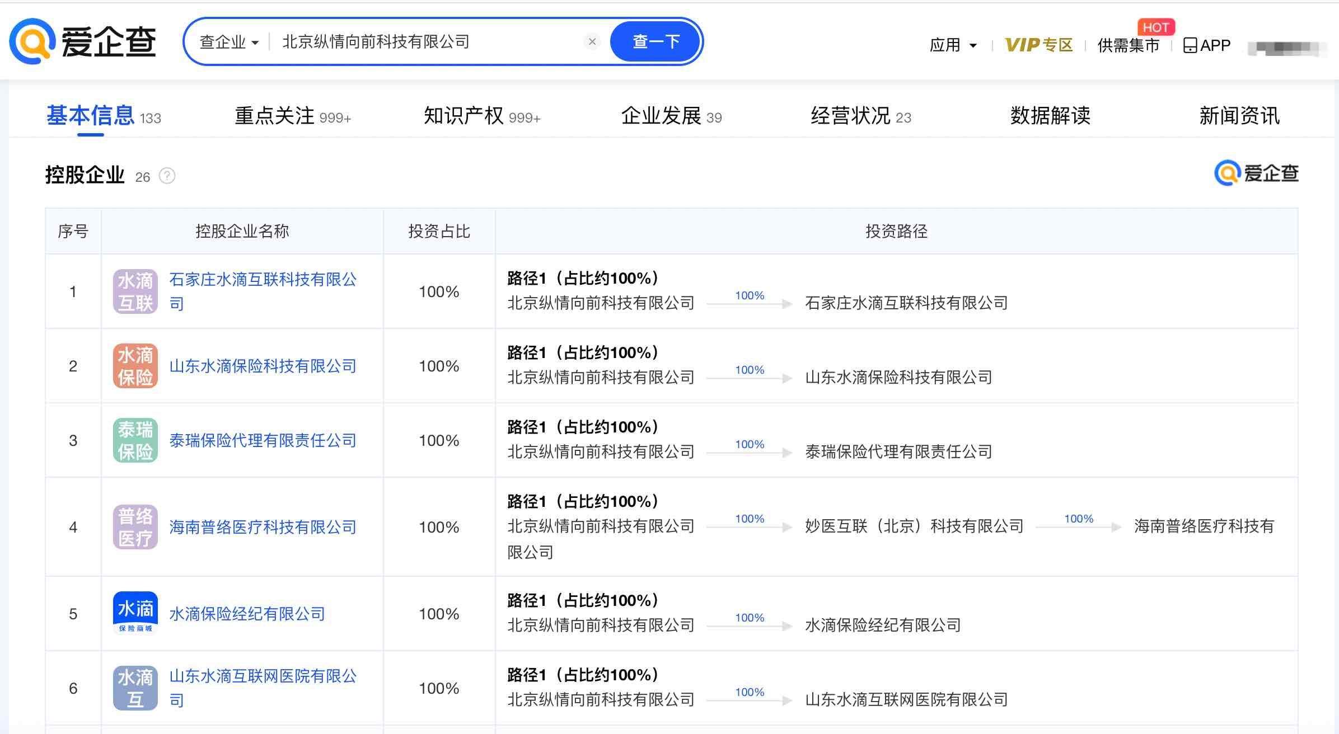Screen dimensions: 1339x734
Task: Click the APP phone icon link
Action: (1207, 45)
